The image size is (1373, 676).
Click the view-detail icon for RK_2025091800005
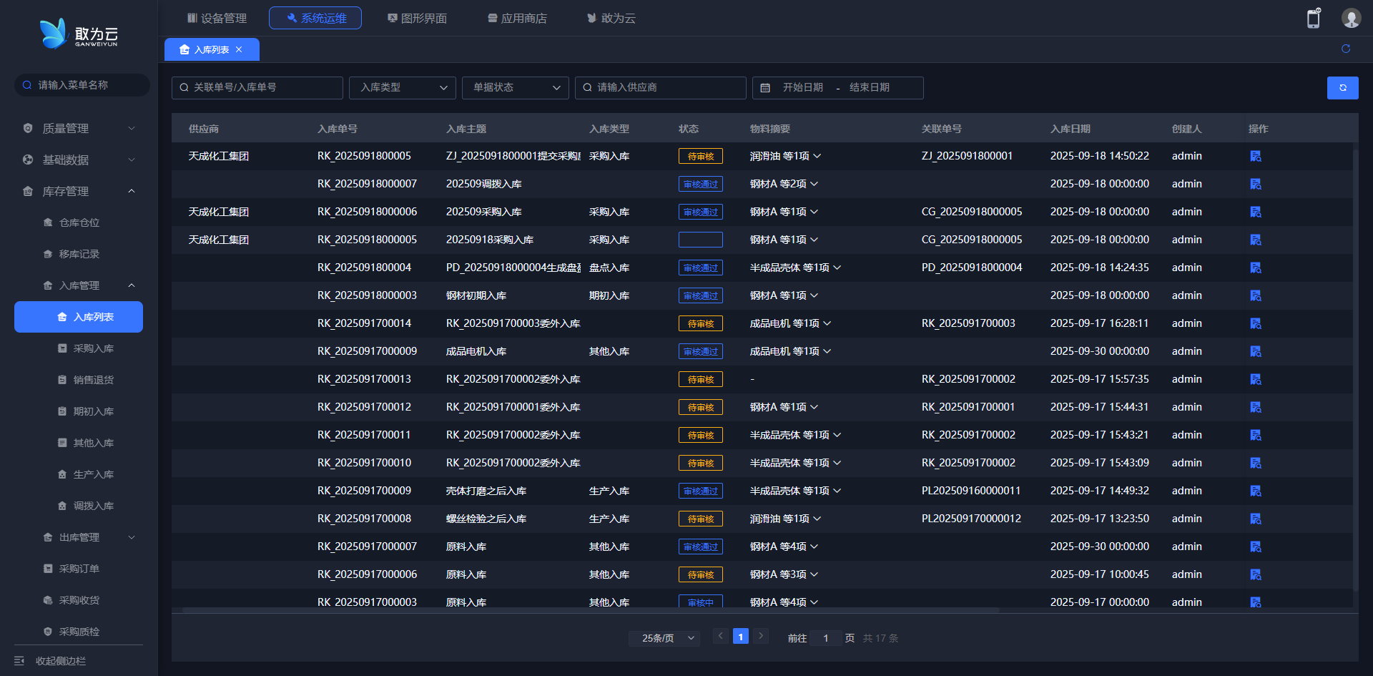tap(1255, 156)
